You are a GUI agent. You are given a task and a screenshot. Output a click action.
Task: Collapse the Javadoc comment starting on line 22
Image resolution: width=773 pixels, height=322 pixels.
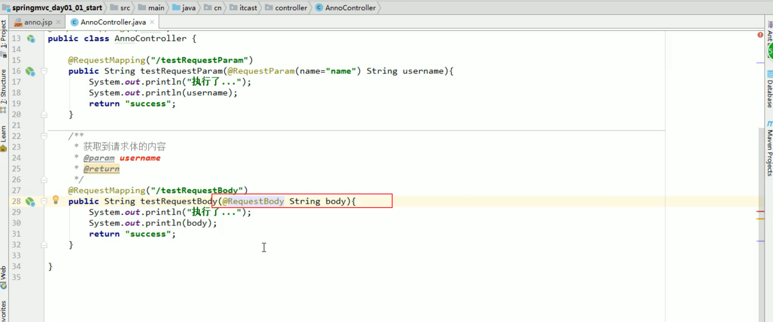click(x=44, y=136)
